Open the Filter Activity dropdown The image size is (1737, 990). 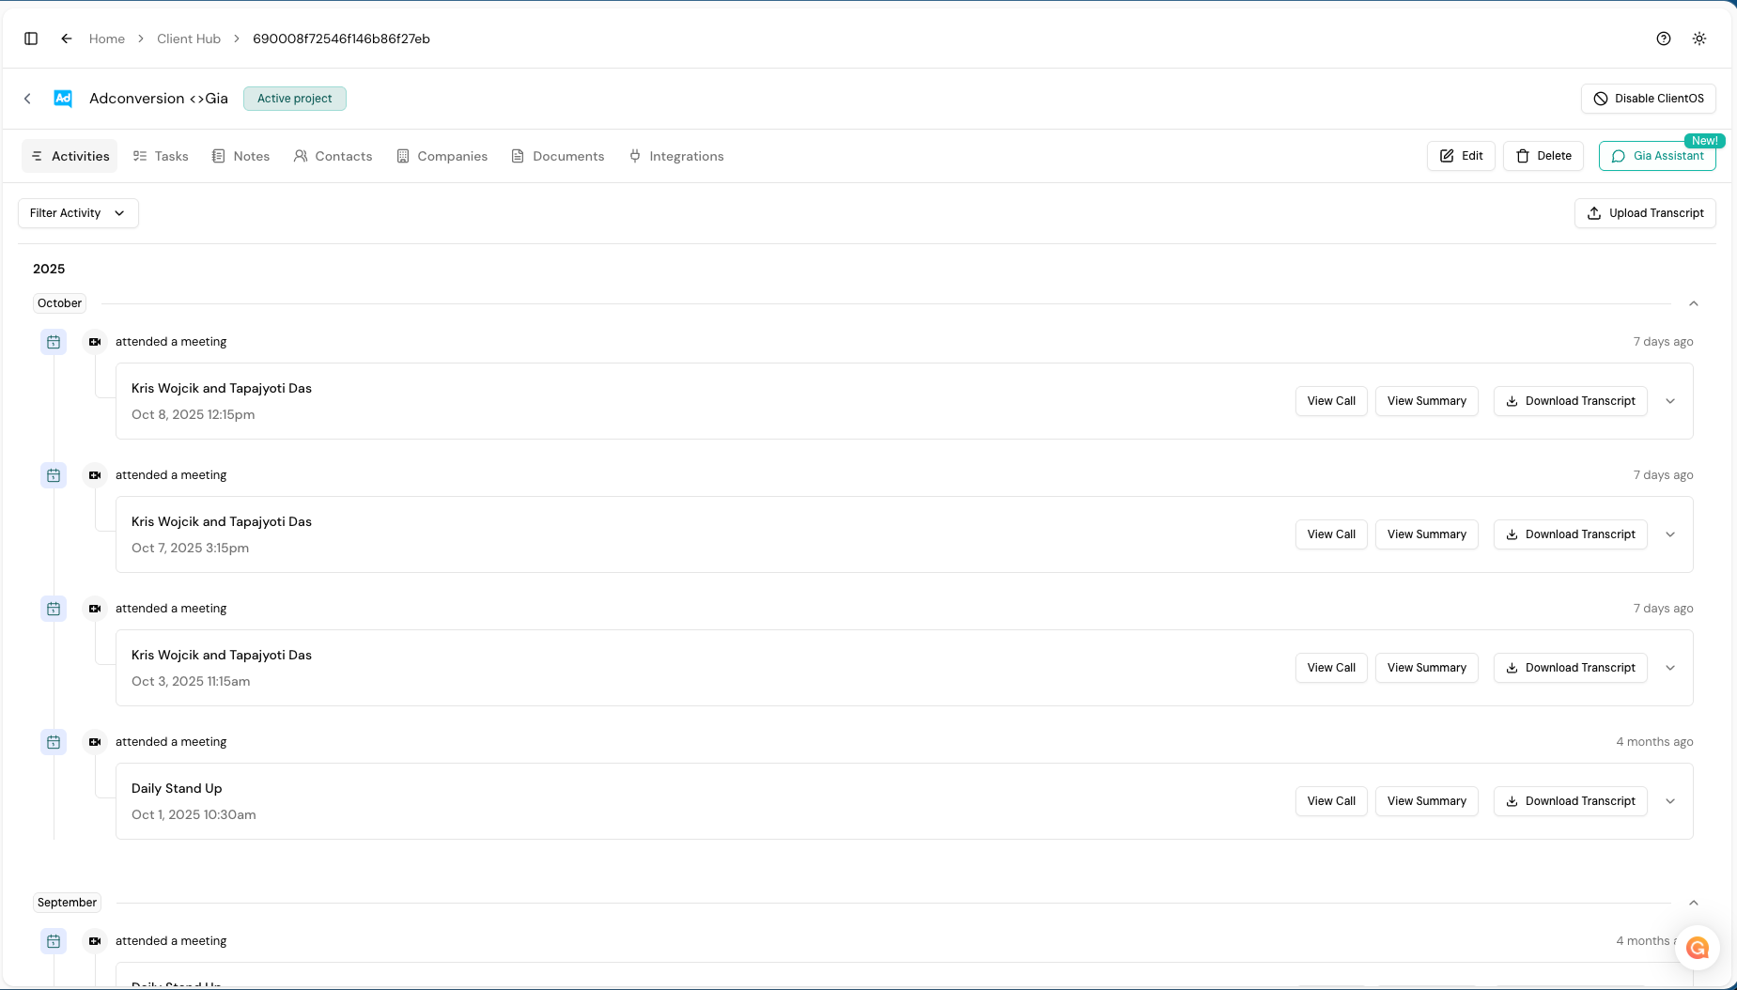pyautogui.click(x=78, y=213)
